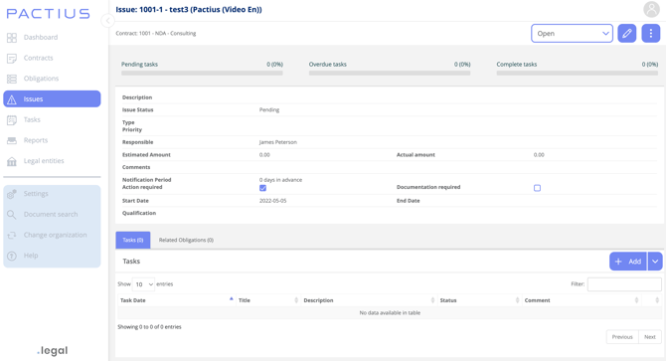Open Document search in the sidebar
The image size is (666, 361).
pos(51,214)
